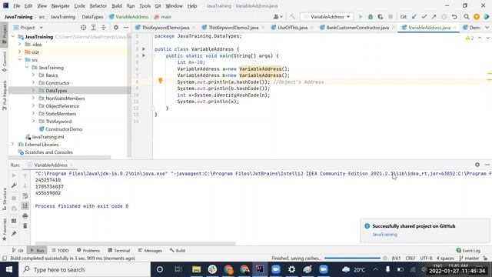The image size is (492, 277).
Task: Open the Problems tool window
Action: pos(88,250)
